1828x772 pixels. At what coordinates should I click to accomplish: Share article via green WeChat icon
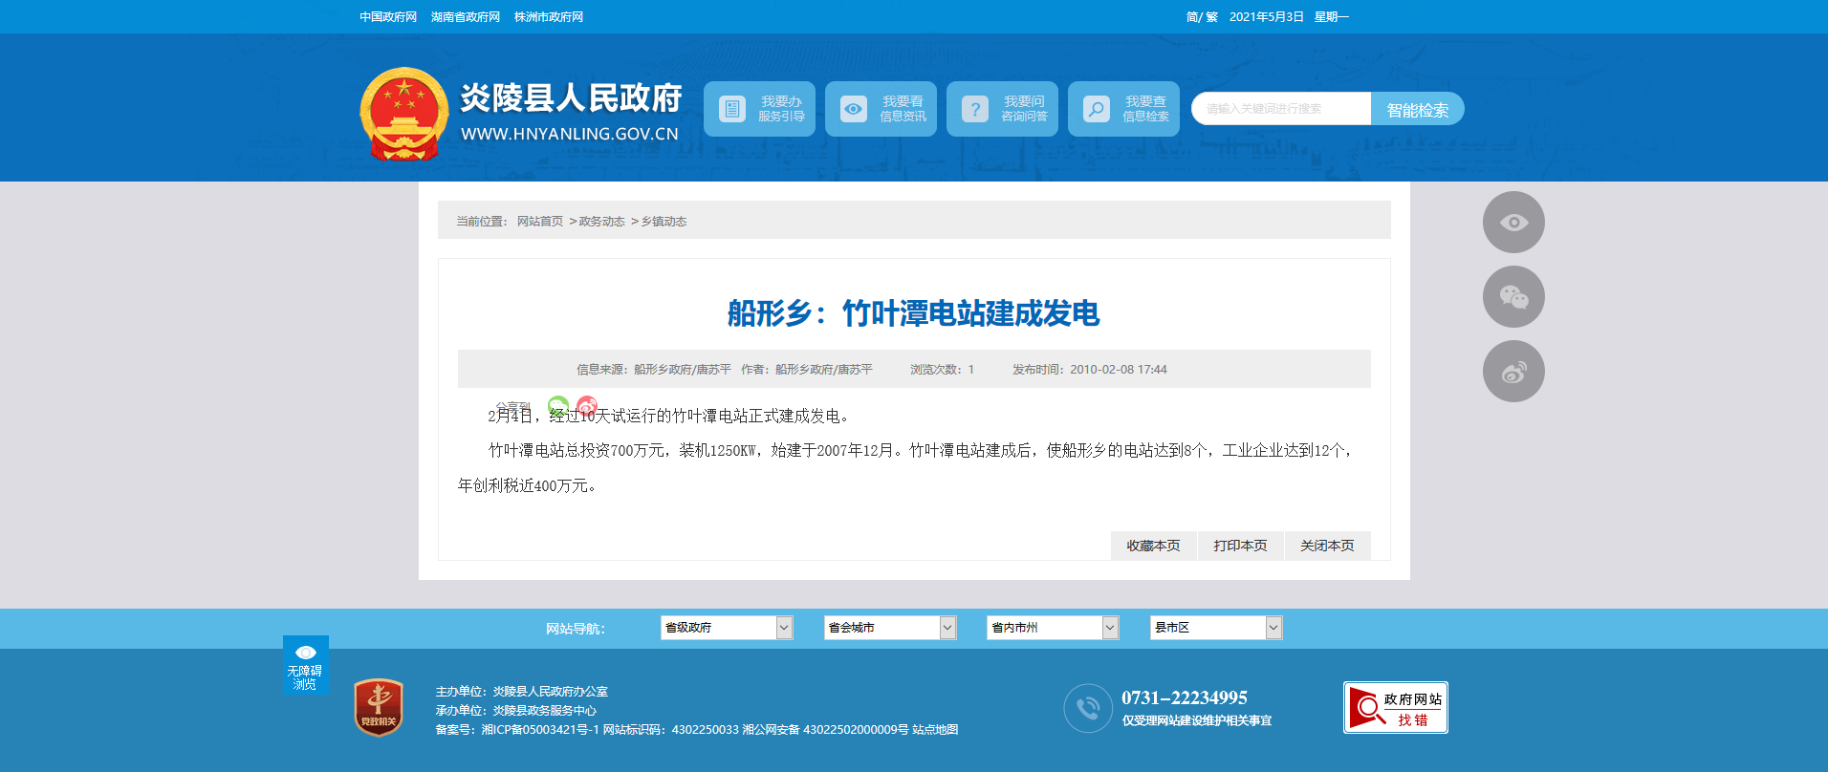(x=558, y=405)
